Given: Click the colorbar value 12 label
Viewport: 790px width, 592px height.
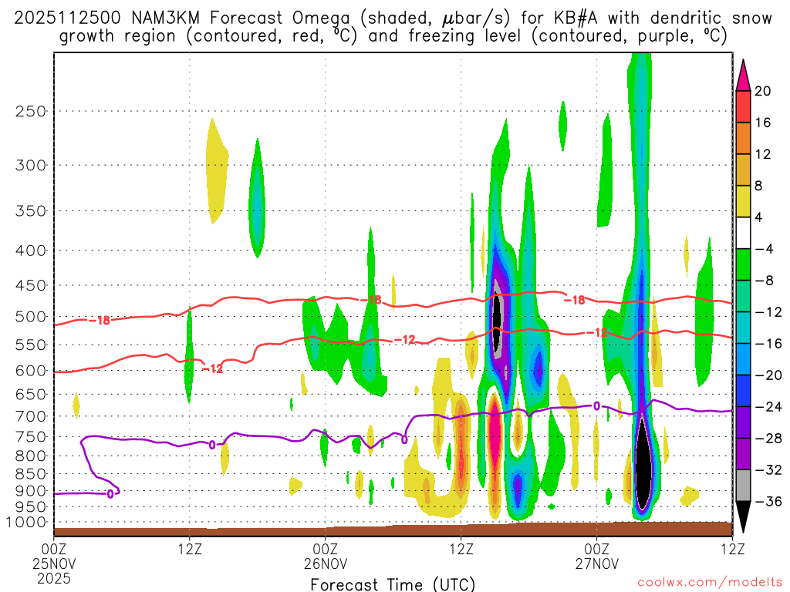Looking at the screenshot, I should coord(763,154).
